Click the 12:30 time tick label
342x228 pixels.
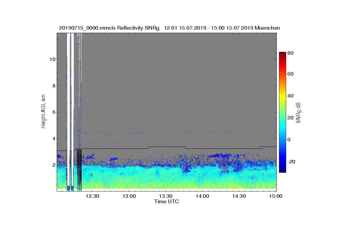[92, 196]
